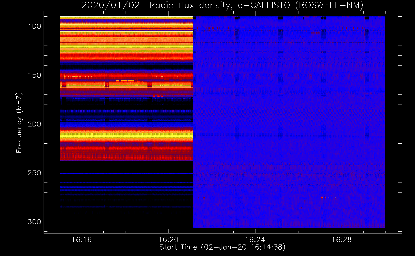415x256 pixels.
Task: Click the 300 frequency tick label
Action: pyautogui.click(x=34, y=222)
